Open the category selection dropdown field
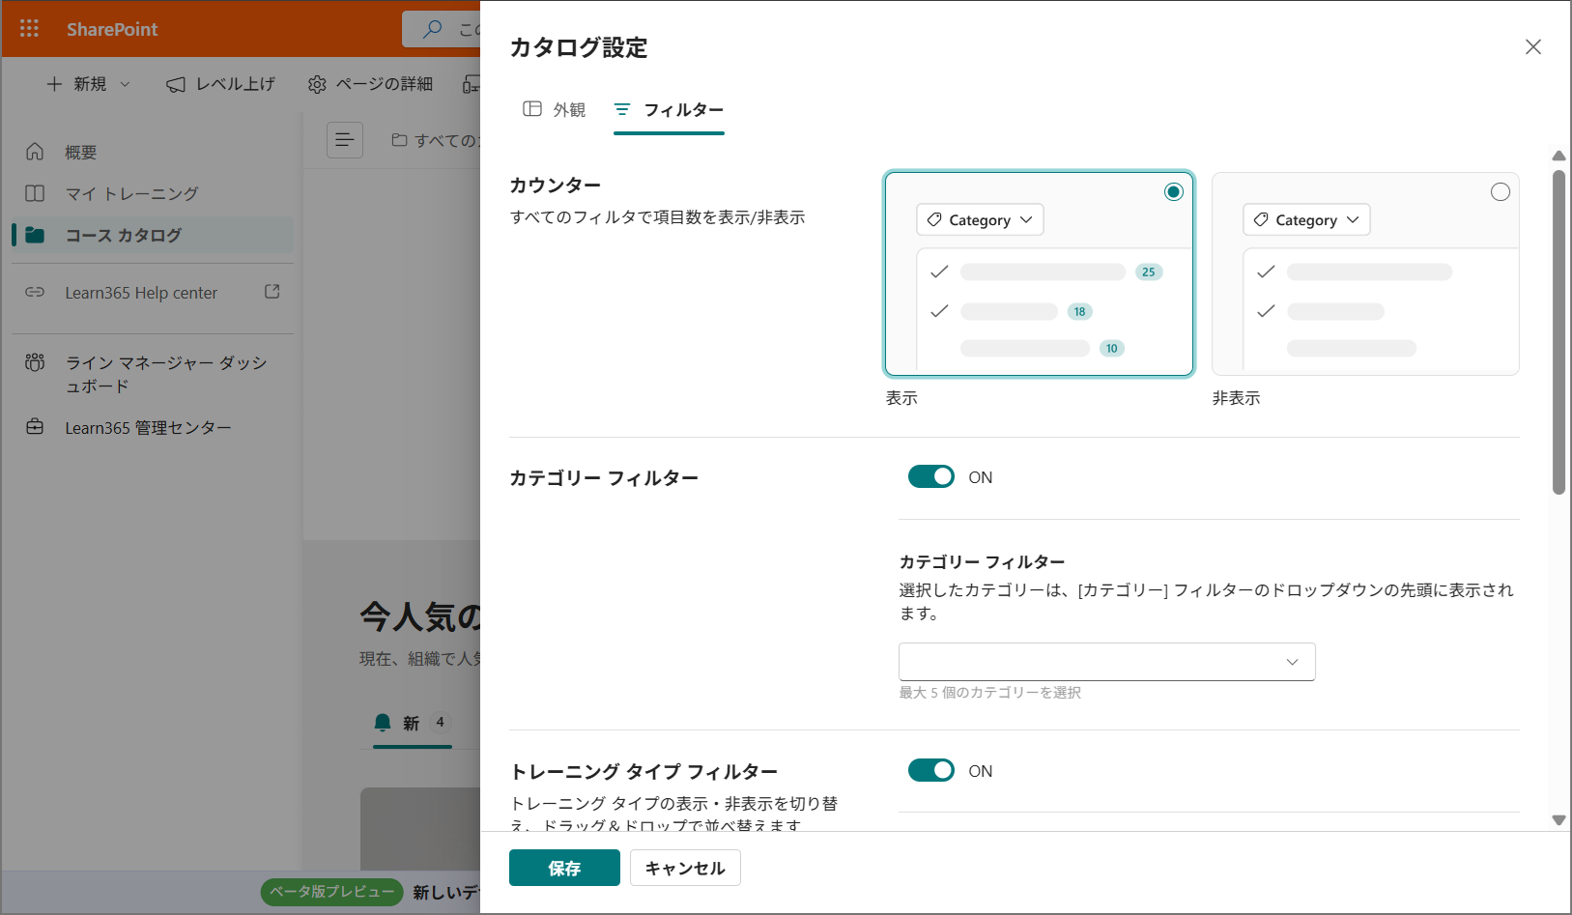The width and height of the screenshot is (1572, 915). (1106, 662)
